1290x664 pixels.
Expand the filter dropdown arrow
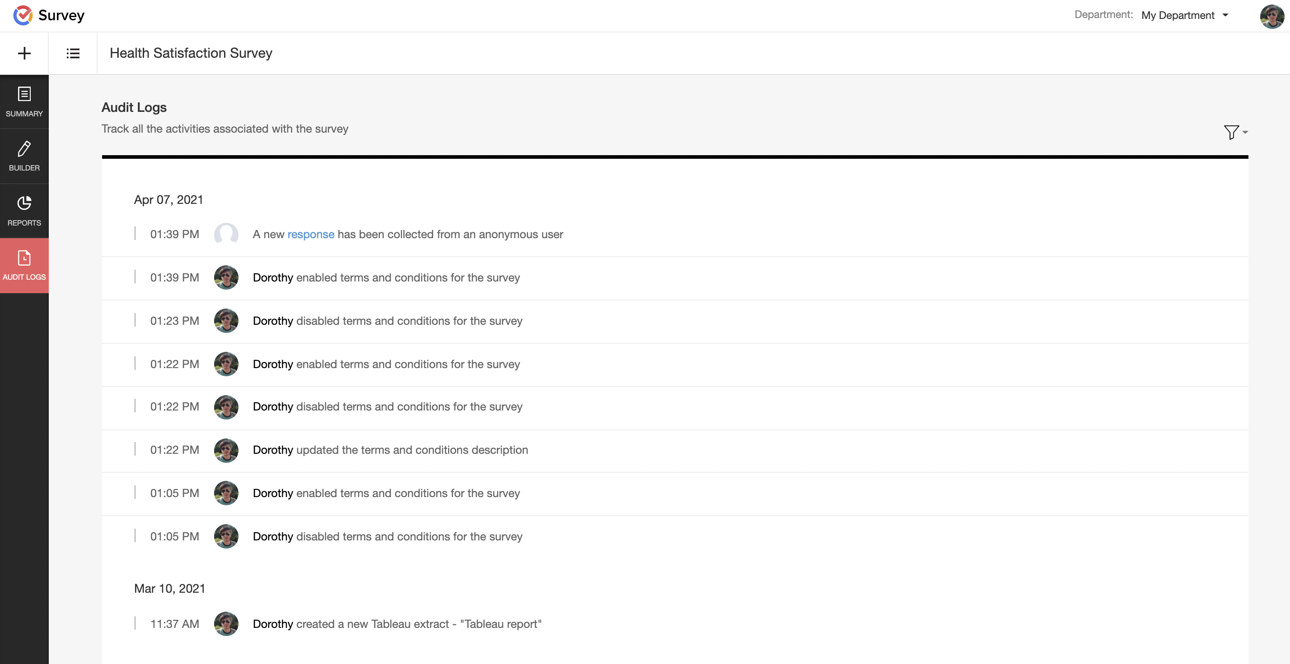coord(1245,133)
